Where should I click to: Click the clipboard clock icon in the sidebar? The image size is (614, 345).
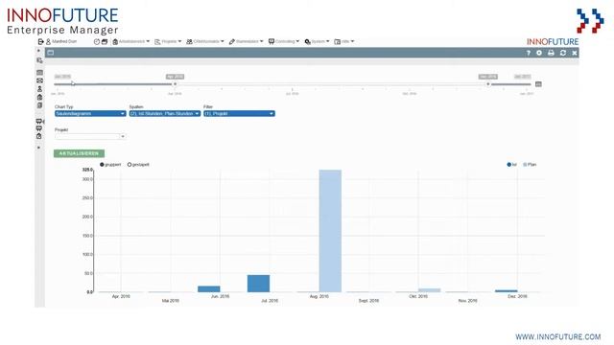pos(39,136)
